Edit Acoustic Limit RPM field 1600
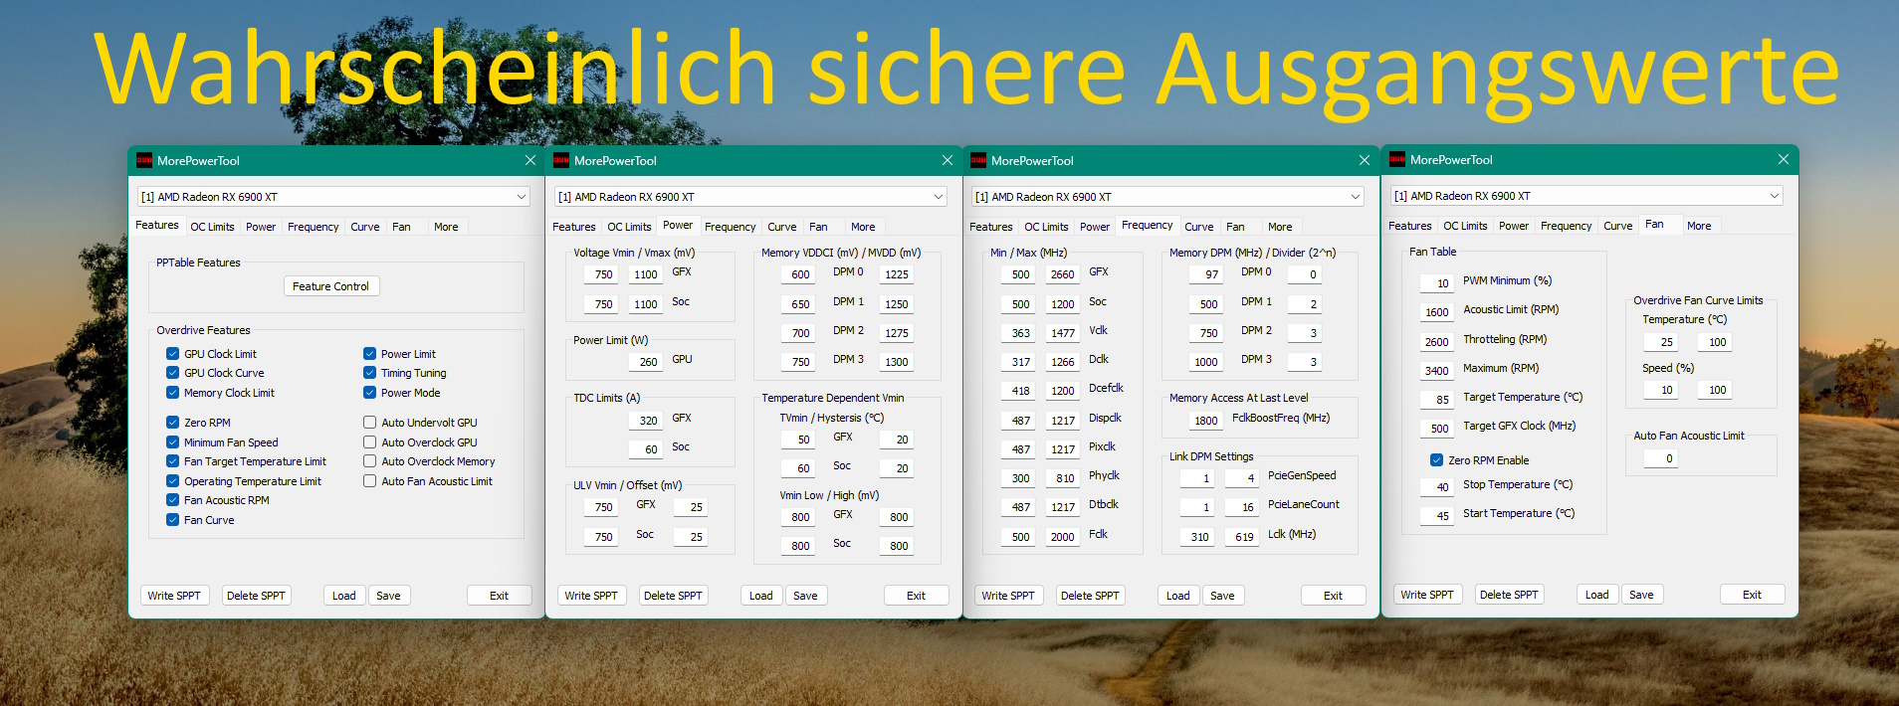Screen dimensions: 1899x706 tap(1436, 312)
